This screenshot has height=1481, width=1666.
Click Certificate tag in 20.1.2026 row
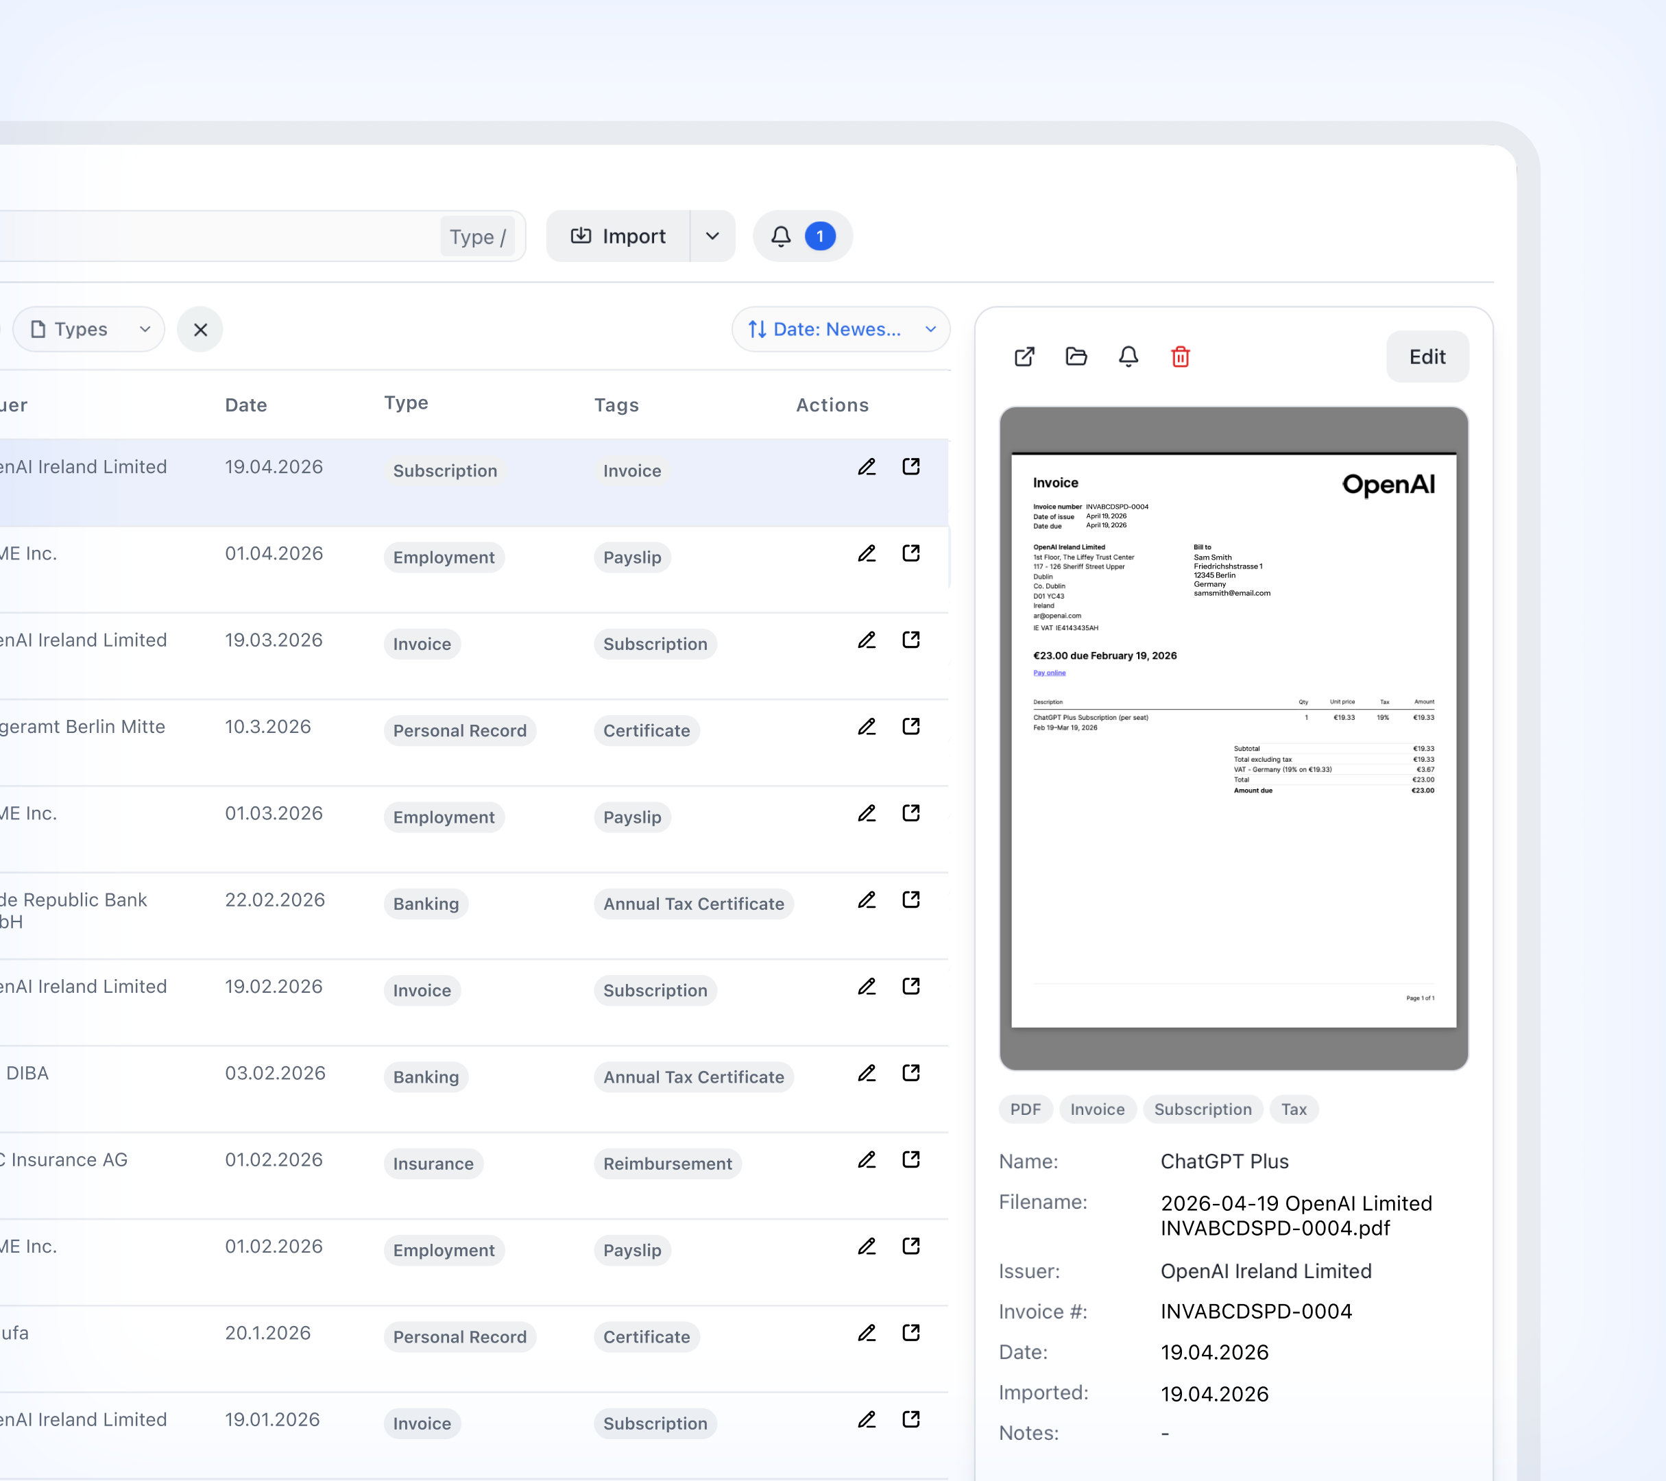647,1337
